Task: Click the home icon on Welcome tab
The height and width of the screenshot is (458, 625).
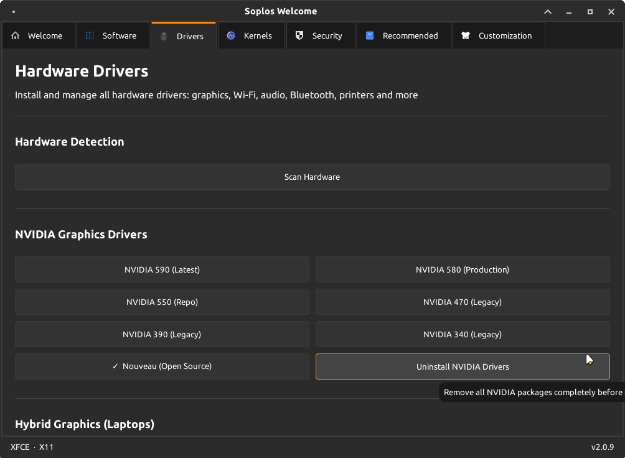Action: [15, 35]
